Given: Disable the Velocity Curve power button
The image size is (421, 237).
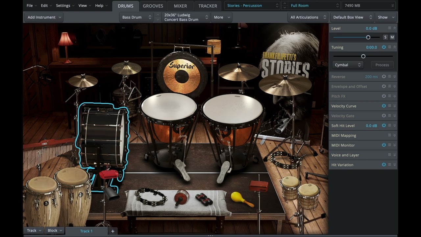Looking at the screenshot, I should [x=384, y=106].
